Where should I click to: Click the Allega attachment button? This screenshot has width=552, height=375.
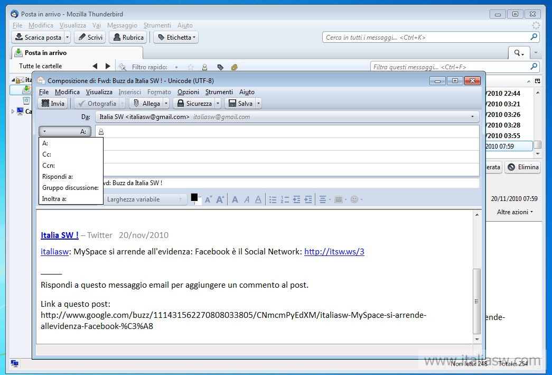click(x=146, y=103)
